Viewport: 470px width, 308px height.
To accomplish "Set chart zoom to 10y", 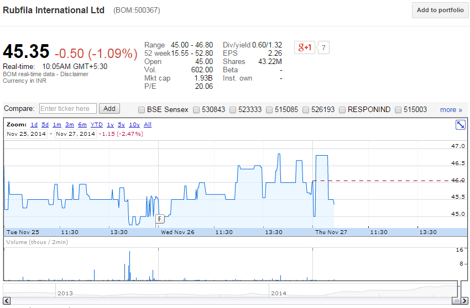I will [x=134, y=125].
